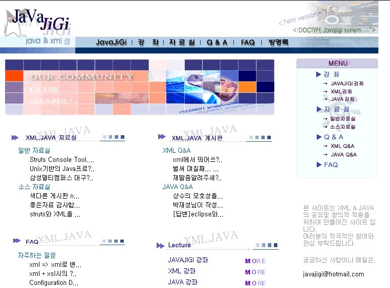Image resolution: width=390 pixels, height=288 pixels.
Task: Open the Struts Console Tool post
Action: (62, 159)
